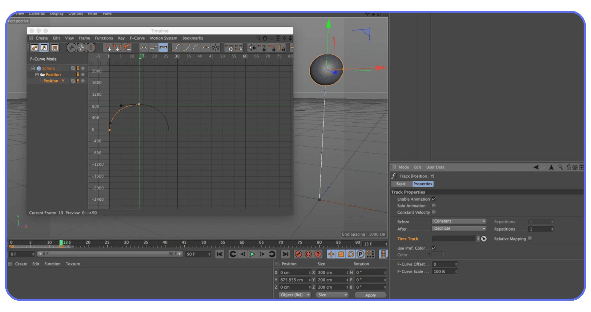Select the linear interpolation icon
The width and height of the screenshot is (591, 312).
tap(143, 47)
